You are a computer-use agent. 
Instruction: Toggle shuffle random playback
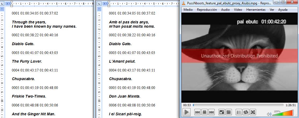[253, 112]
